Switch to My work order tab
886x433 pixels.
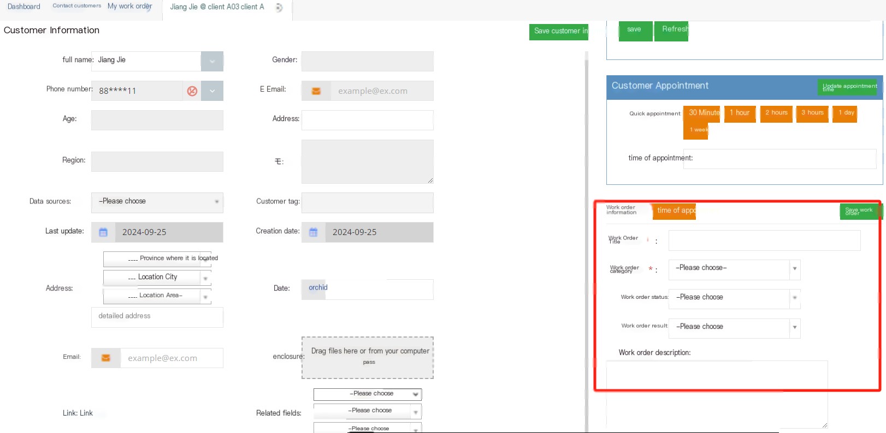tap(130, 7)
